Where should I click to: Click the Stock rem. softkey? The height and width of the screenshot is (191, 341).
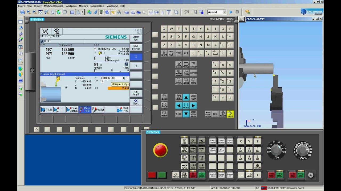[x=123, y=110]
